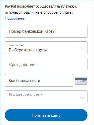Click the PayPal payment methods description text
The height and width of the screenshot is (125, 94).
pyautogui.click(x=41, y=9)
